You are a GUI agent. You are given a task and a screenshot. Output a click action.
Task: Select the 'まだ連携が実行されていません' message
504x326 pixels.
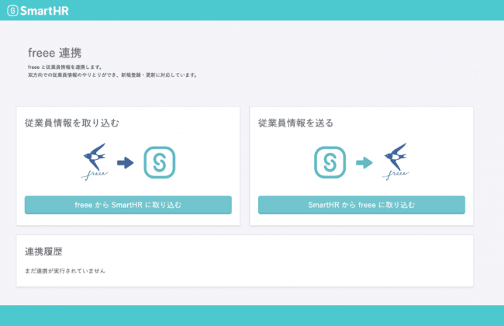(65, 271)
